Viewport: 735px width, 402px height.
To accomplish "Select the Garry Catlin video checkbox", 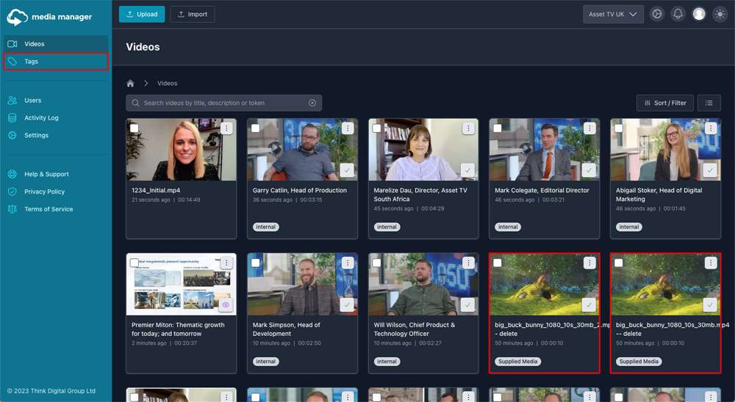I will tap(256, 128).
